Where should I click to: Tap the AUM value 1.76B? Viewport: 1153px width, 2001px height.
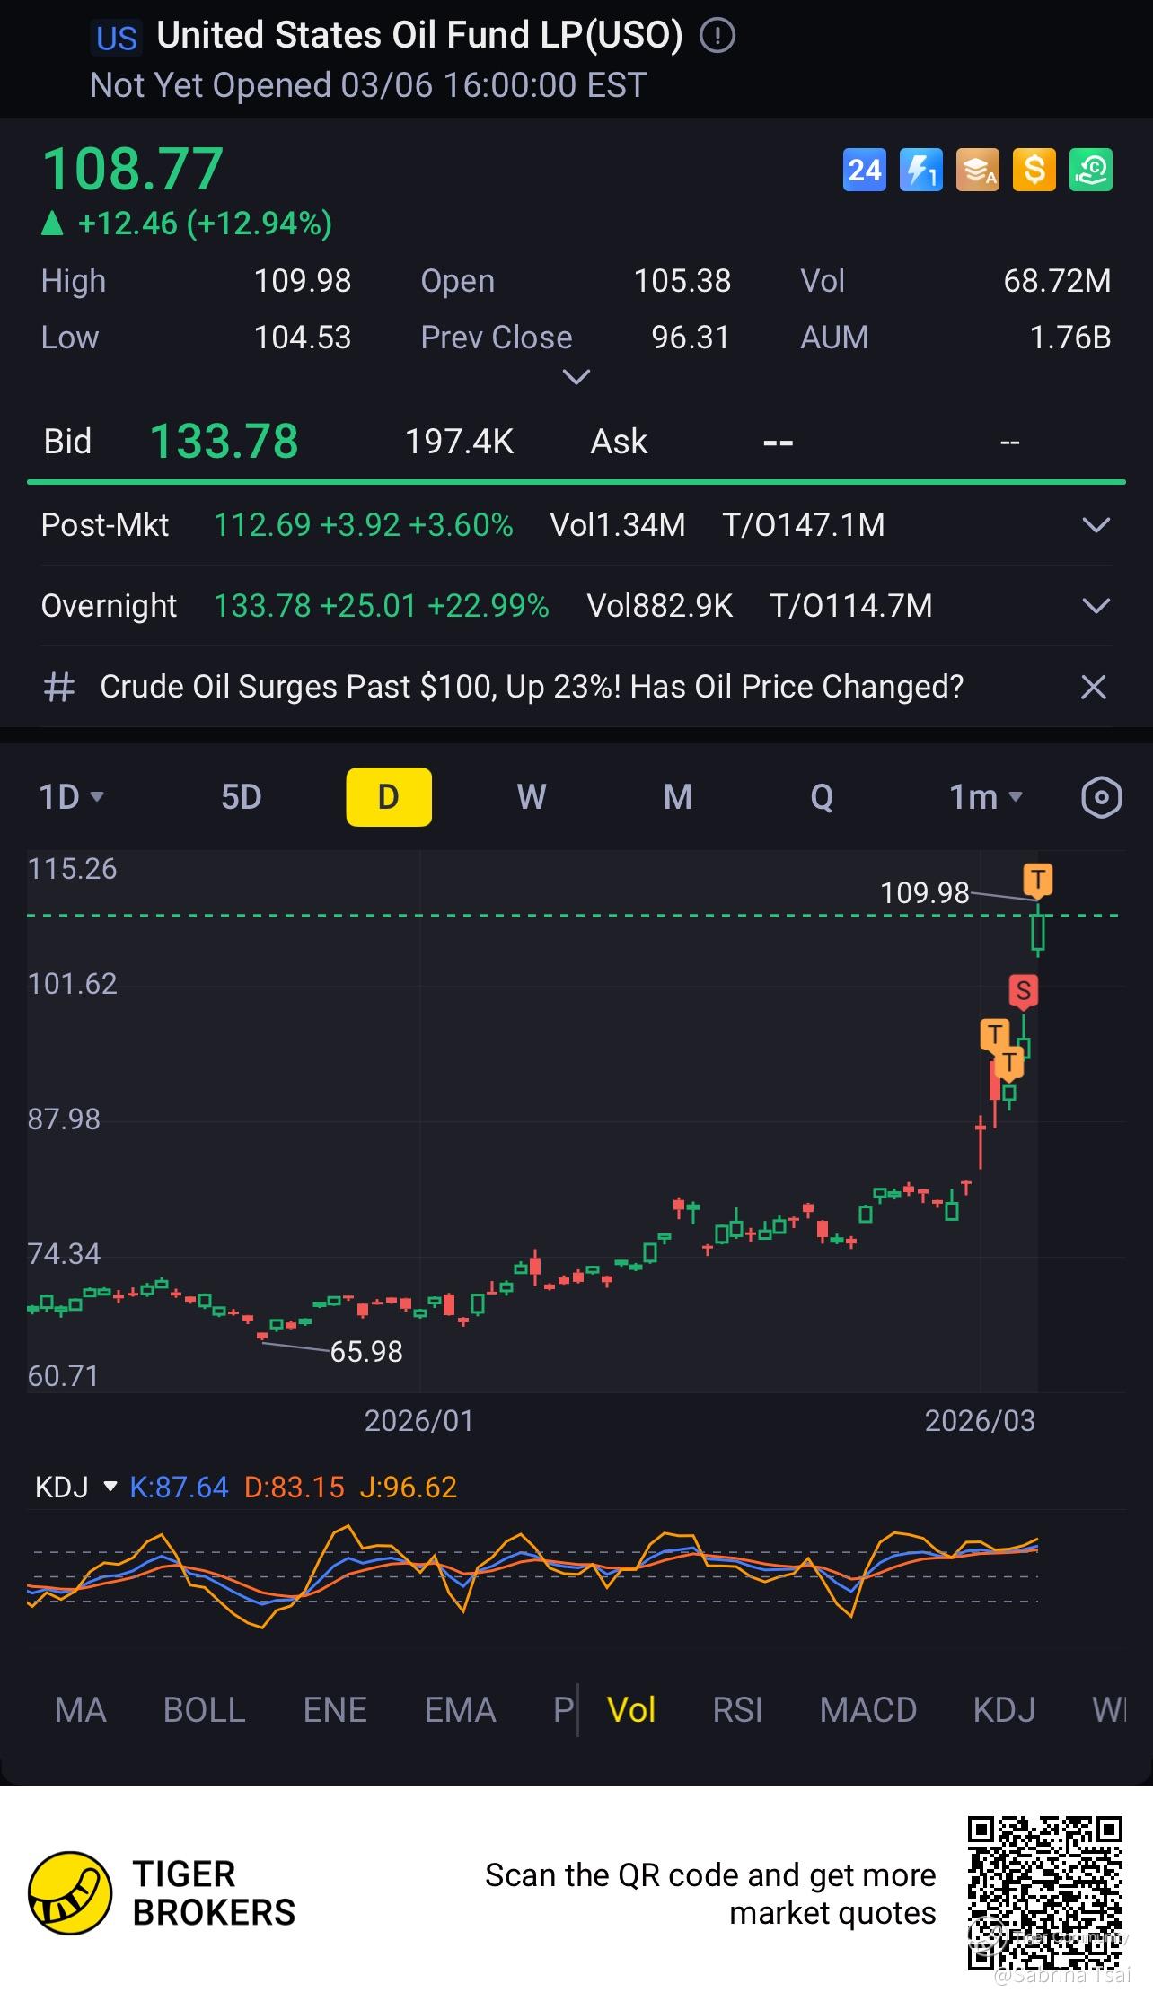(x=1070, y=338)
